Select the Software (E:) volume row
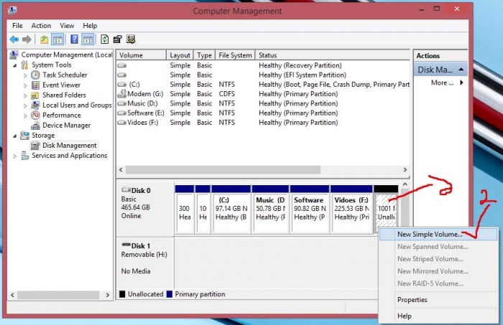 [263, 113]
